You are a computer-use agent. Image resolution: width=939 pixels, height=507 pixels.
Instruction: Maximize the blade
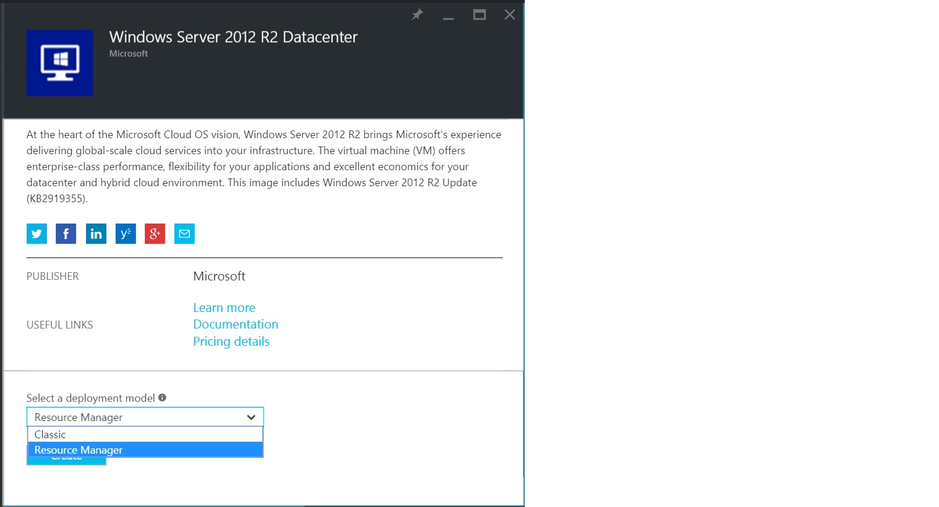tap(479, 15)
